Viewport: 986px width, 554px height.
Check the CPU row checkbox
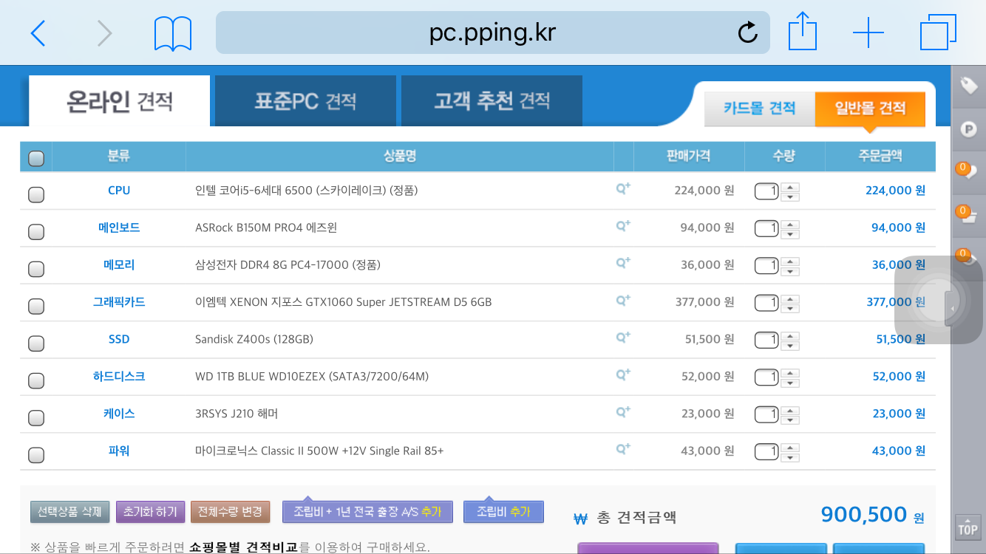click(x=35, y=194)
